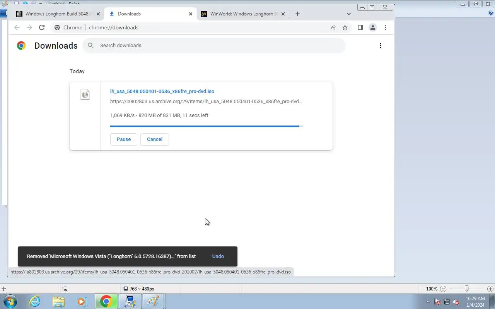This screenshot has width=495, height=309.
Task: Cancel the ISO download
Action: [155, 139]
